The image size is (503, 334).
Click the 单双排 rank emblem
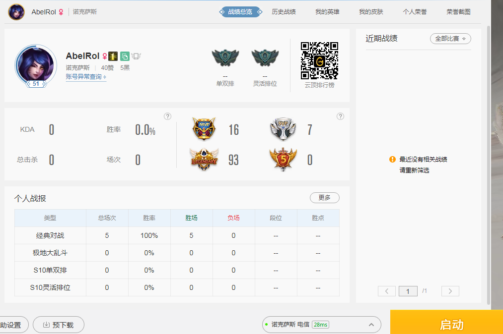point(225,57)
